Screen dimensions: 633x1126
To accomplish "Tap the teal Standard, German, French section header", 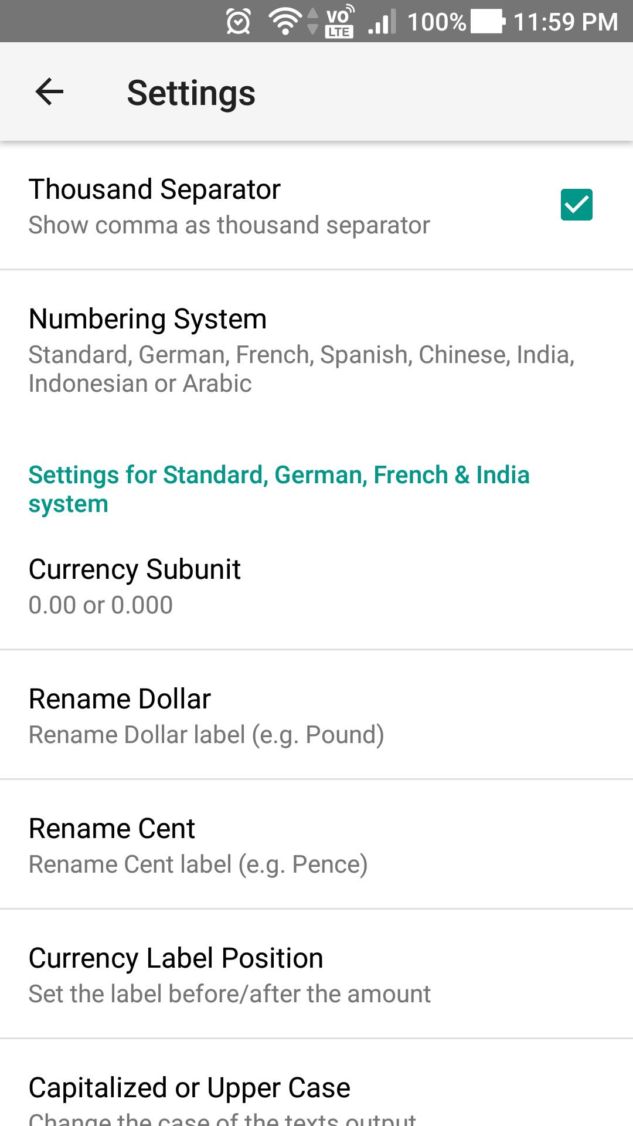I will [x=279, y=489].
